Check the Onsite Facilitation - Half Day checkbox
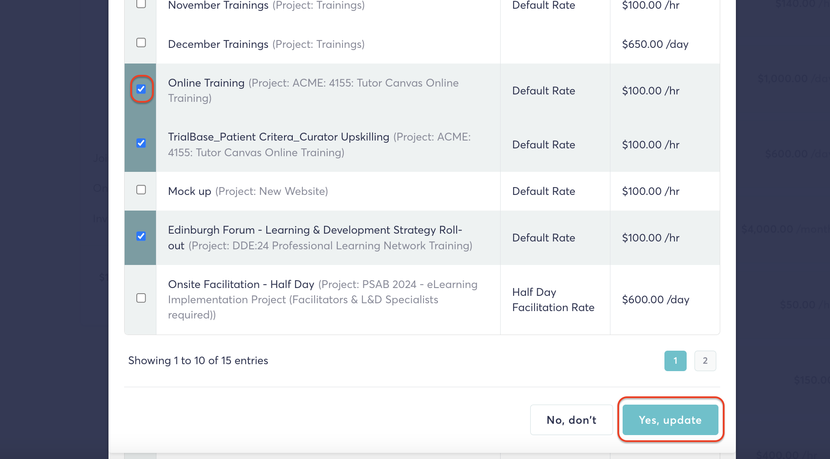 (x=141, y=298)
